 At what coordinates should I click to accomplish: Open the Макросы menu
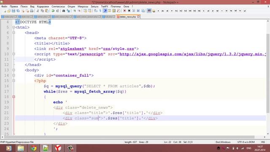tap(83, 6)
